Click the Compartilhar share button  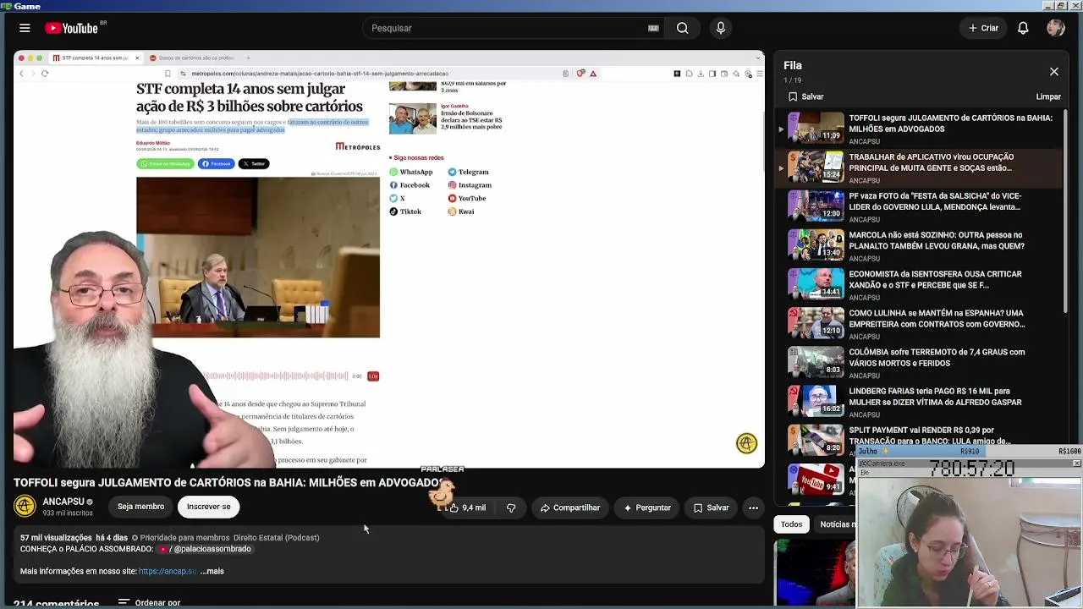click(570, 507)
